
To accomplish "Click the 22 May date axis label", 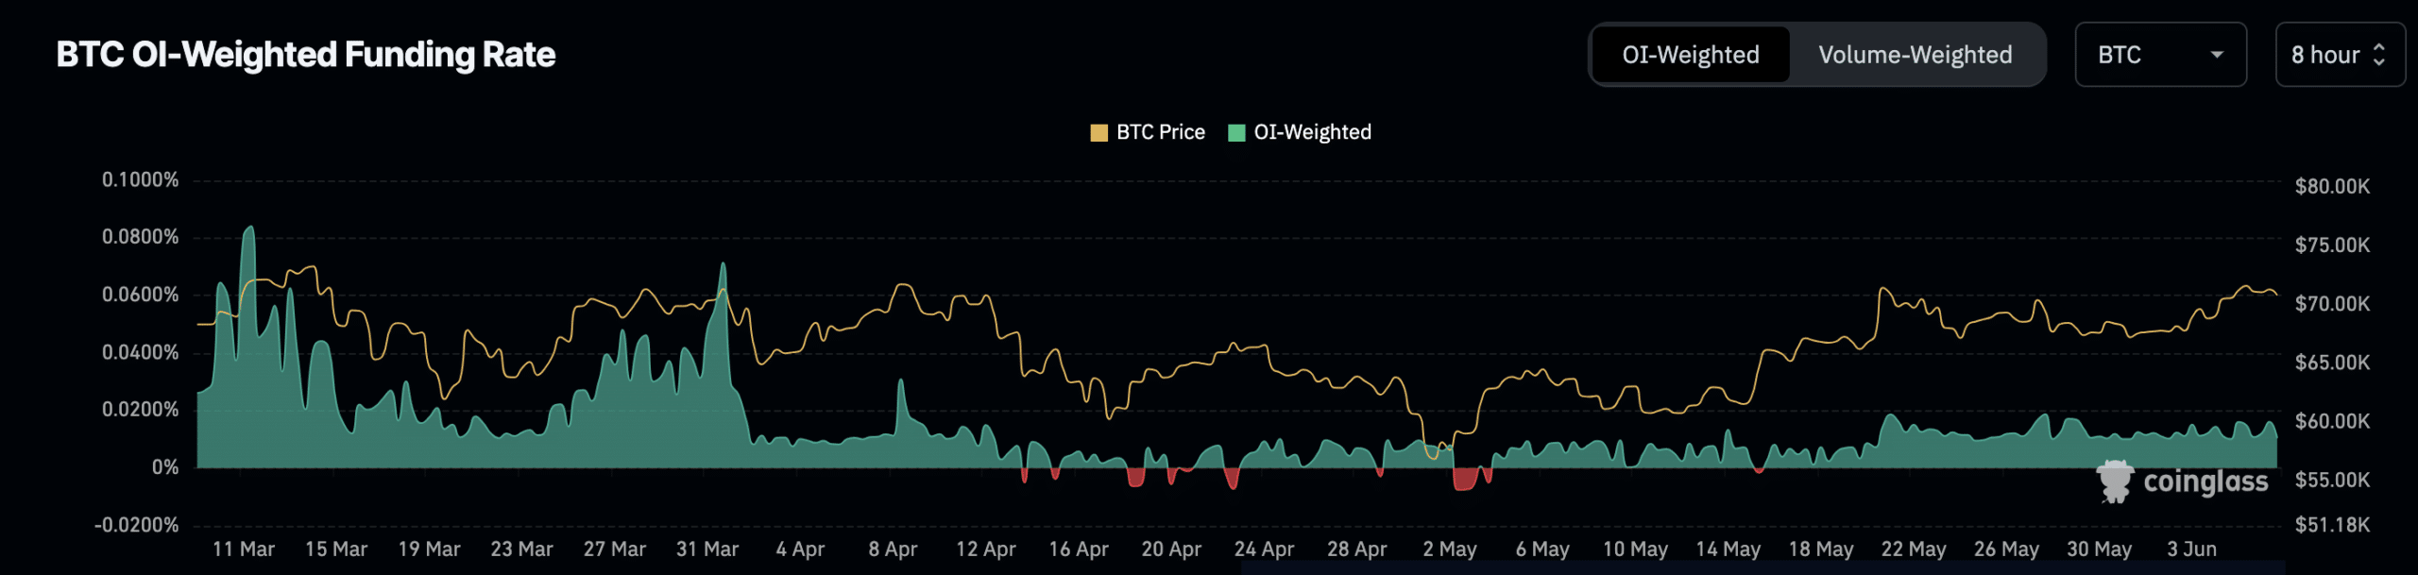I will tap(1914, 549).
